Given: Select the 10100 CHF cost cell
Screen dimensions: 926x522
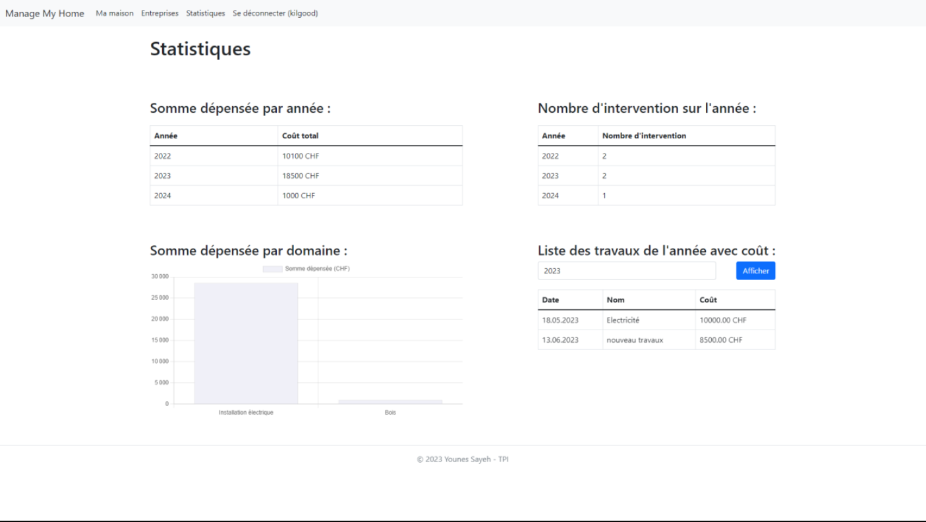Looking at the screenshot, I should click(x=370, y=156).
